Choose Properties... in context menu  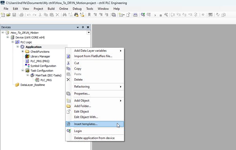pyautogui.click(x=94, y=94)
